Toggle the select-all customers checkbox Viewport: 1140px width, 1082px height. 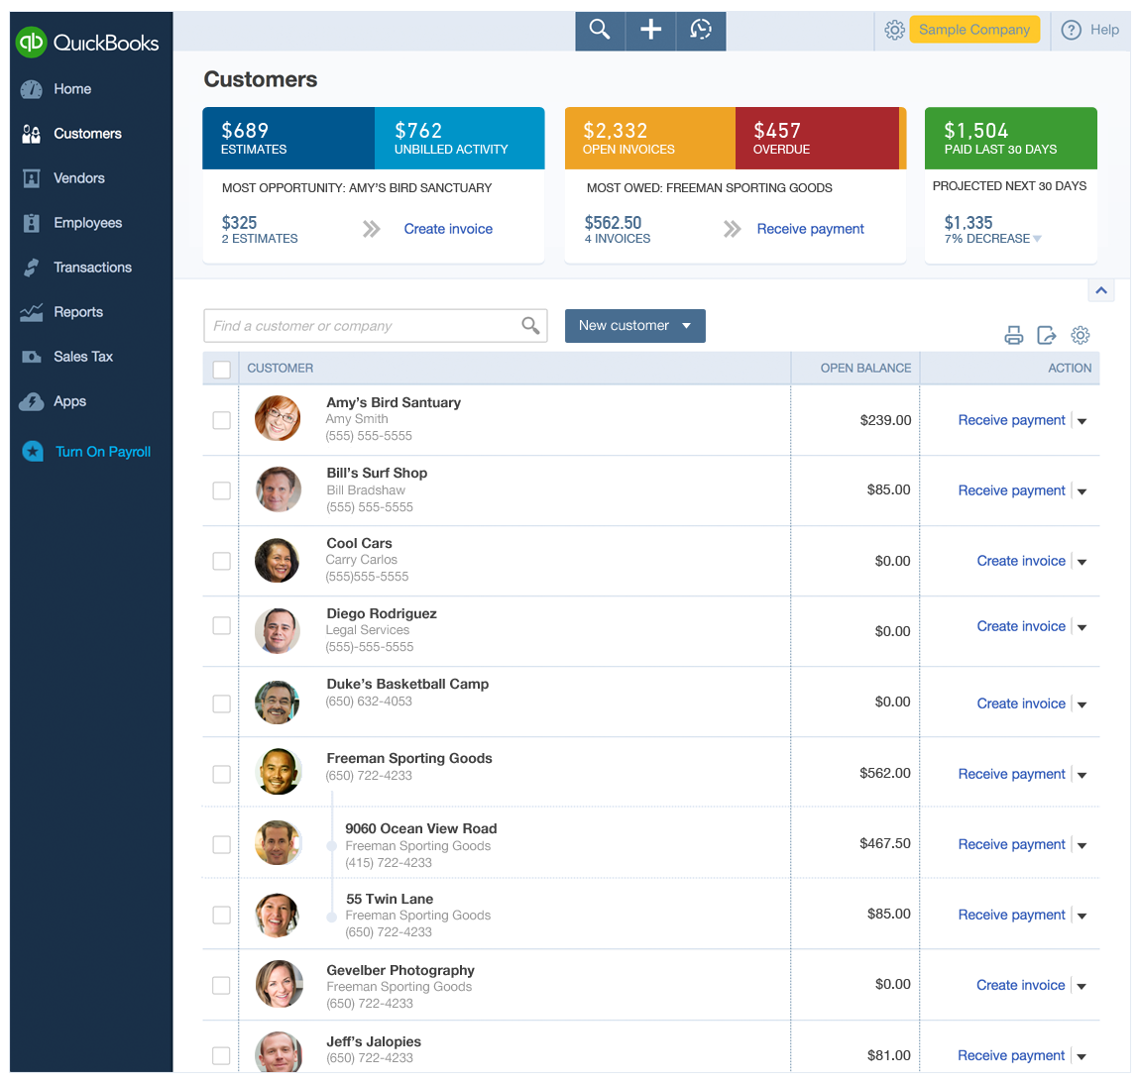(222, 370)
